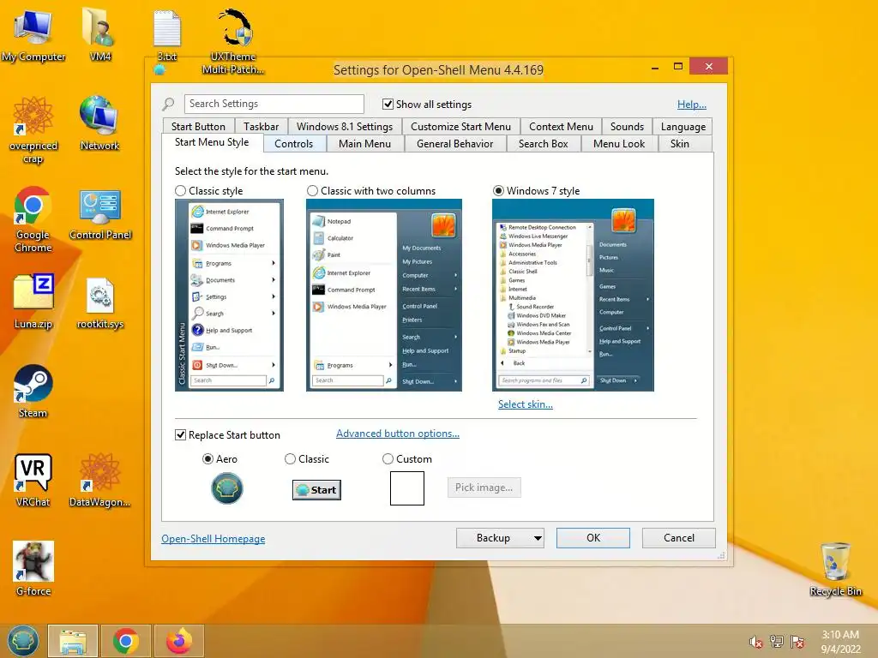
Task: Toggle Show all settings checkbox
Action: pos(388,104)
